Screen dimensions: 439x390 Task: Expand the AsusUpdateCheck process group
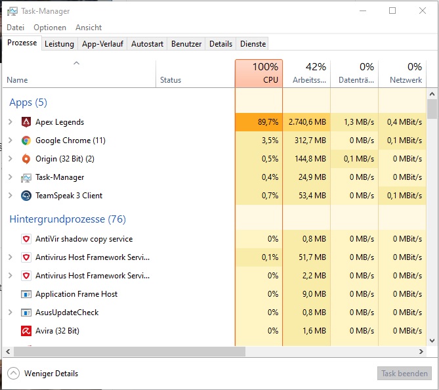click(10, 313)
